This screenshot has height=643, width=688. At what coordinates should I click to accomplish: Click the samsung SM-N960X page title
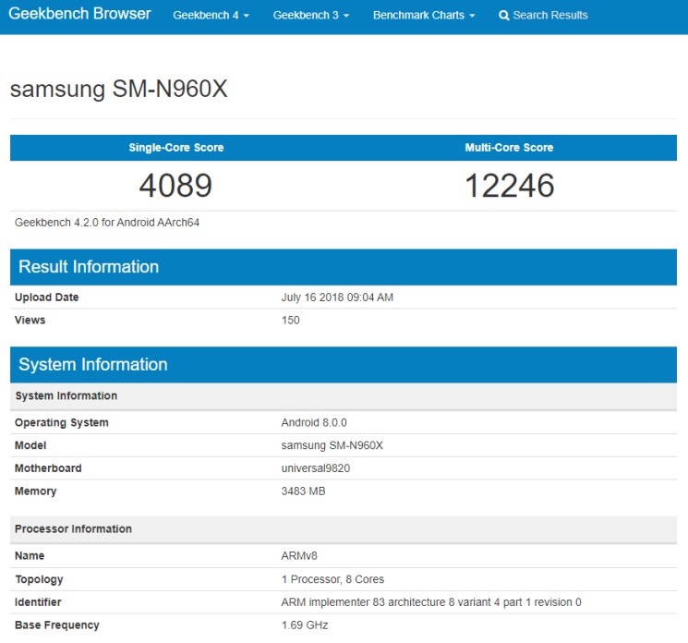click(118, 90)
